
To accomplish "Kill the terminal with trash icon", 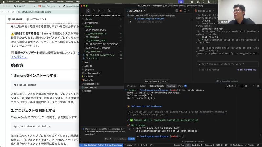I will coord(246,86).
